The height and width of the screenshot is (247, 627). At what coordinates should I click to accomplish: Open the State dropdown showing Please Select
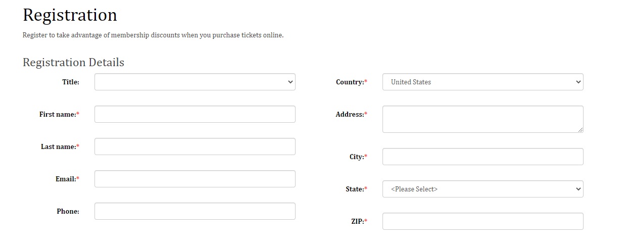click(483, 189)
